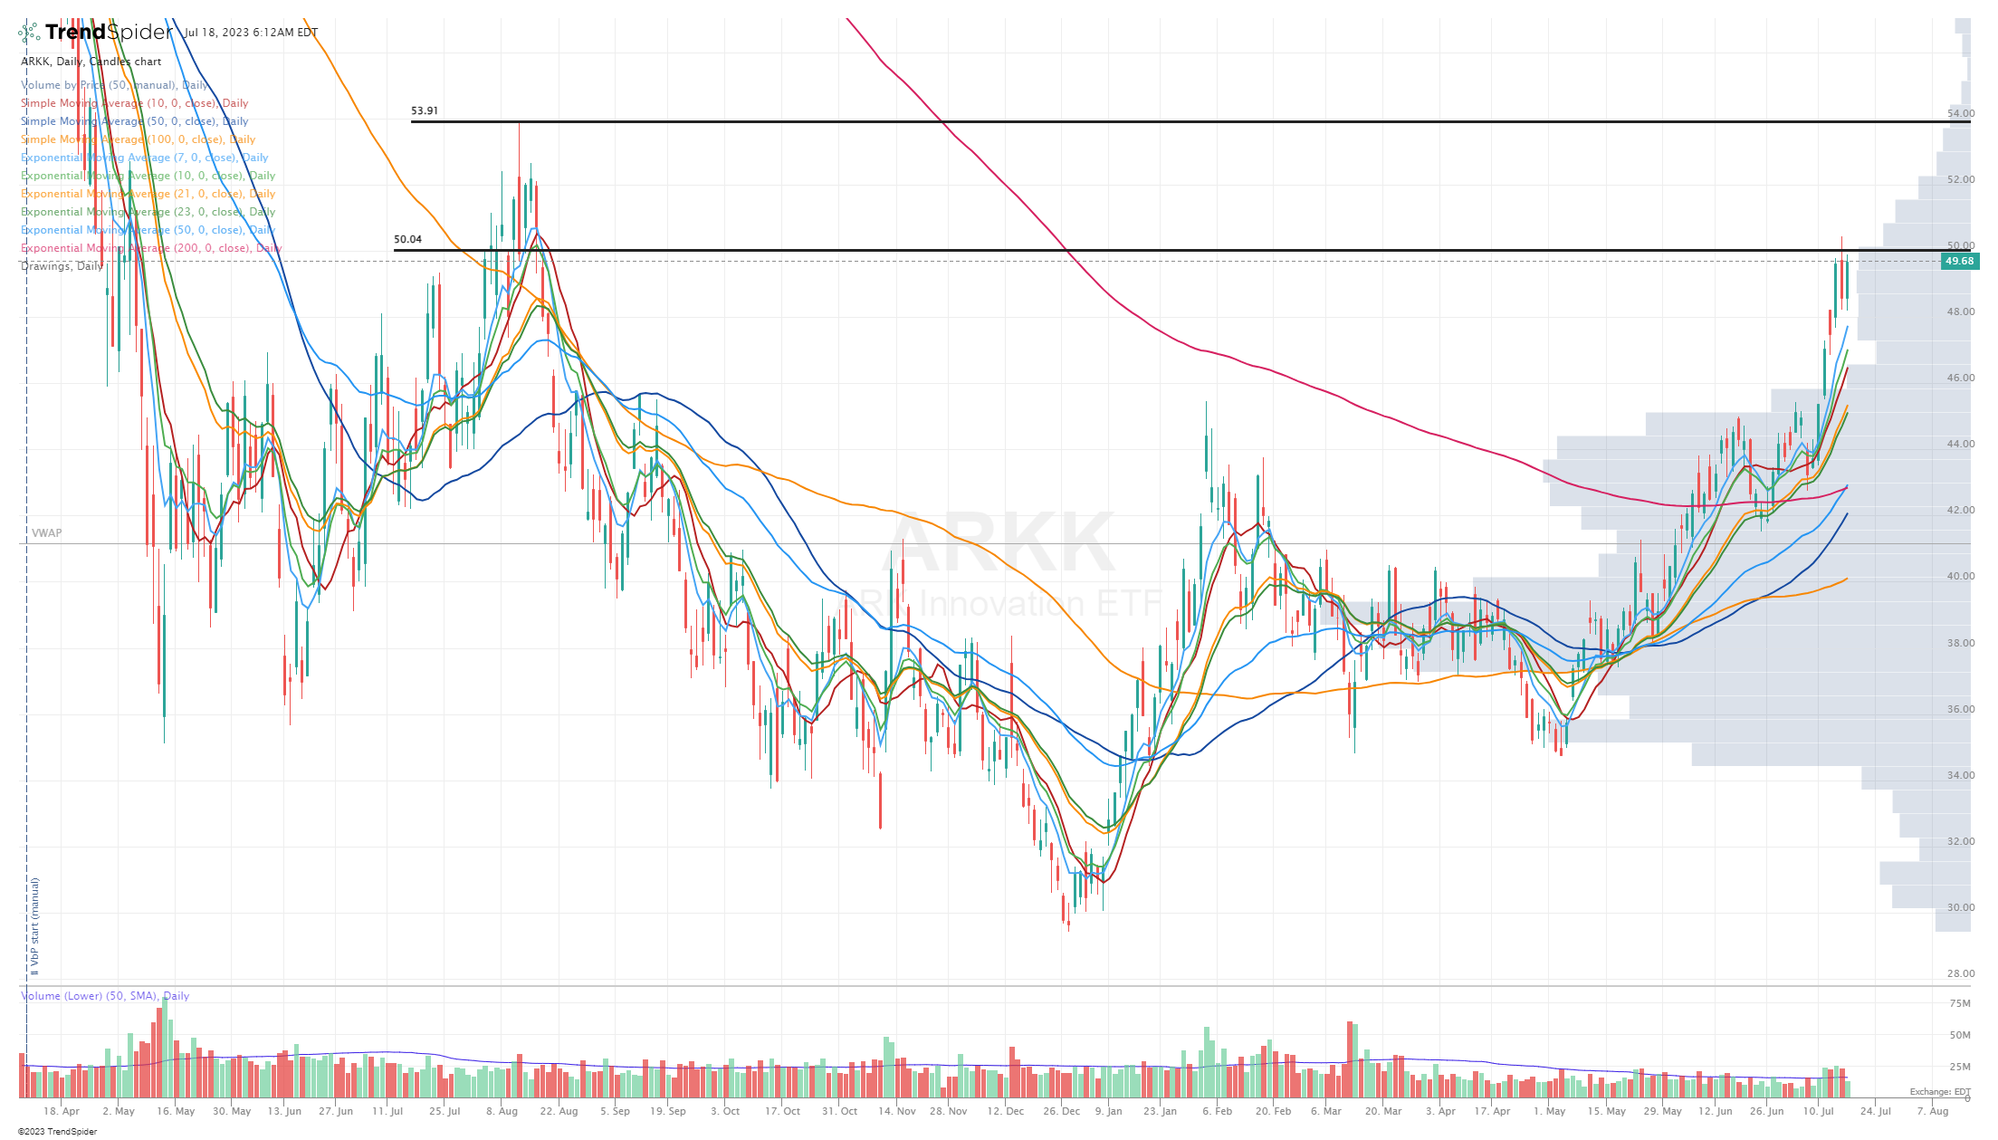Click the 75M volume axis label

click(x=1960, y=1004)
